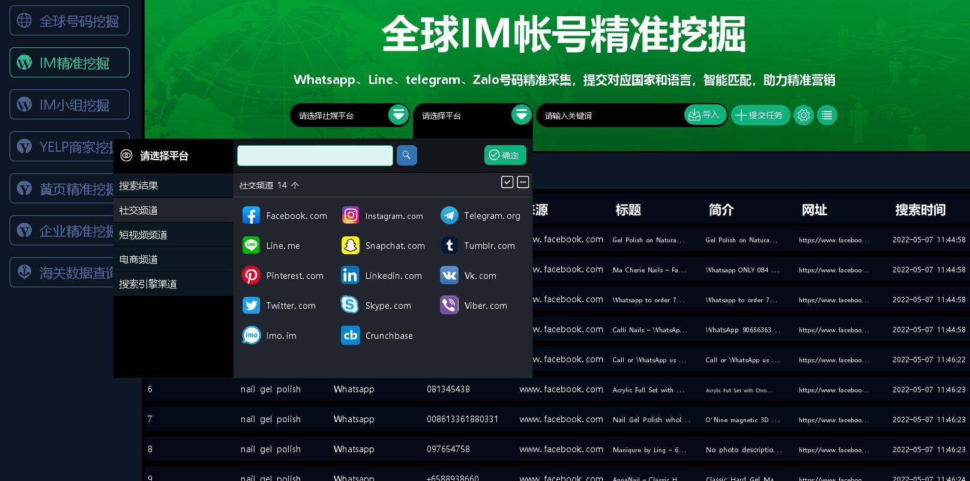This screenshot has width=970, height=481.
Task: Expand the 请选择社媒平台 dropdown arrow
Action: point(398,114)
